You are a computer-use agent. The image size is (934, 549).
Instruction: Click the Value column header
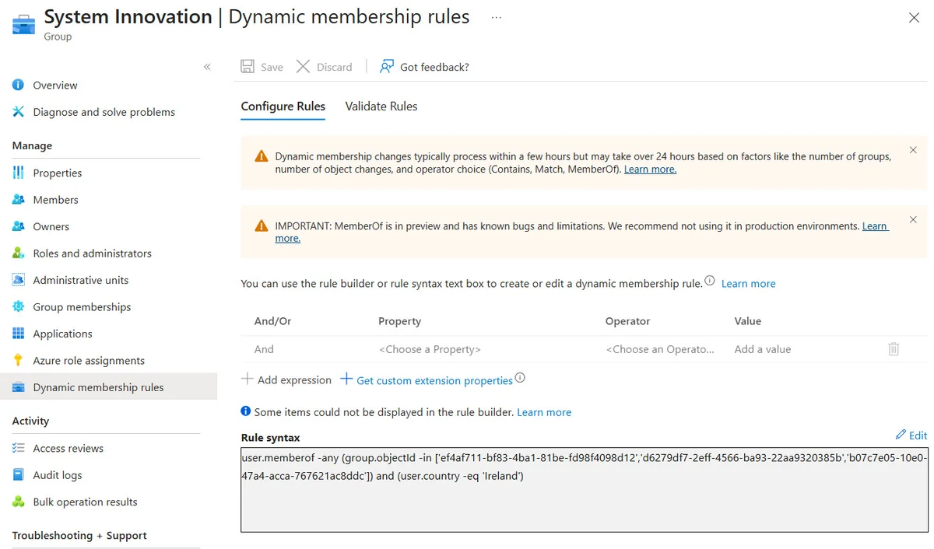[747, 321]
